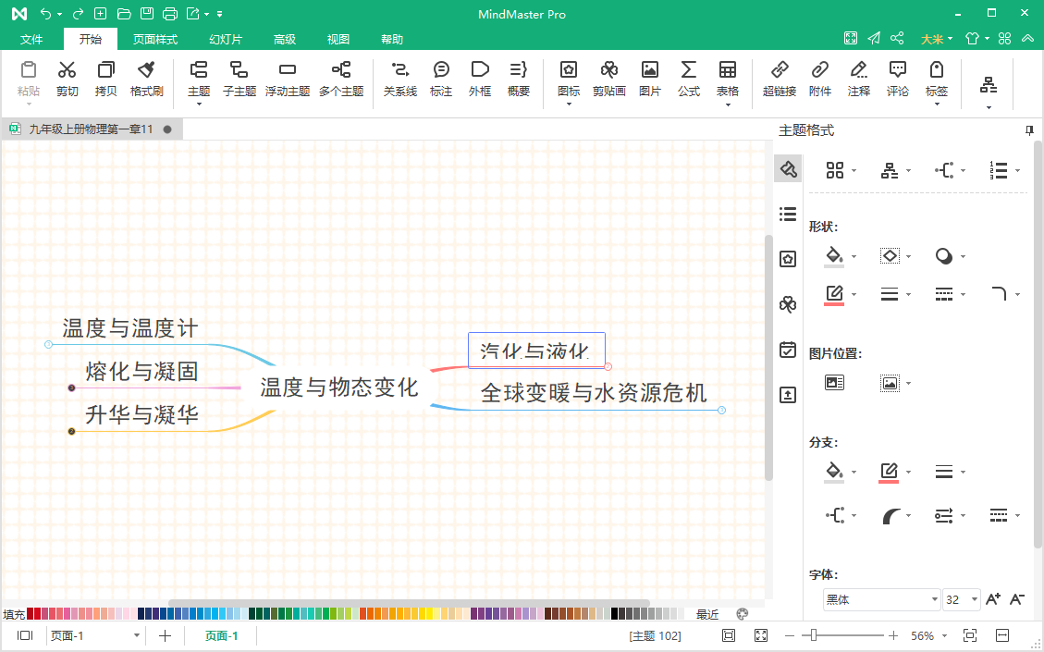The image size is (1044, 652).
Task: Insert a Picture (图片)
Action: click(x=649, y=79)
